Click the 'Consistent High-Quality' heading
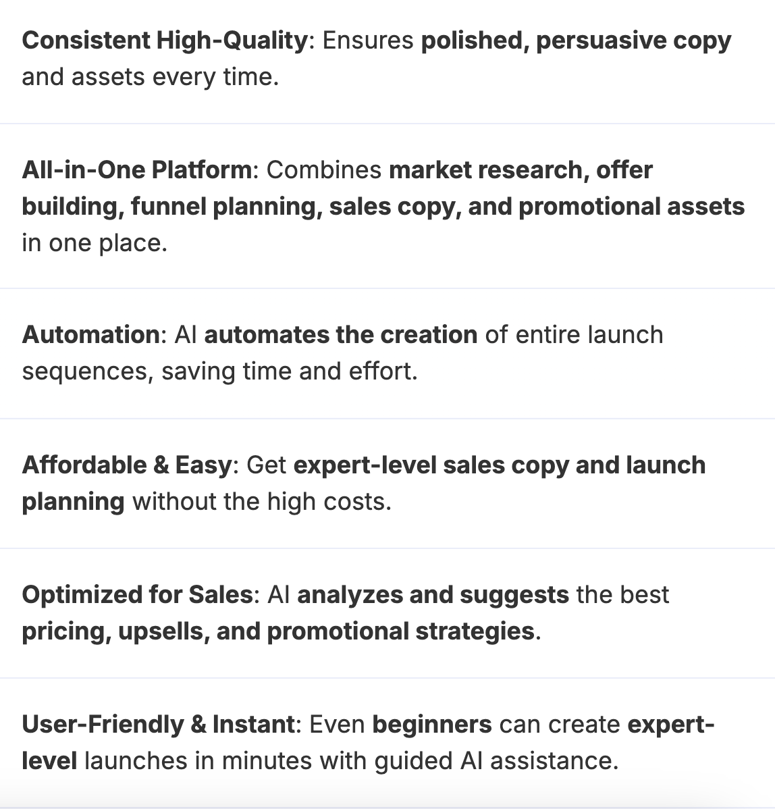The height and width of the screenshot is (809, 775). tap(165, 41)
